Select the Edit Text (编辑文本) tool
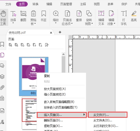 tap(101, 18)
